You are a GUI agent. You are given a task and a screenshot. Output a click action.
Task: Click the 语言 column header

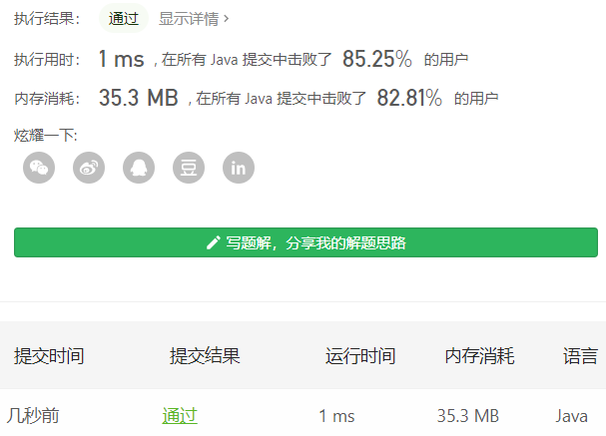pos(580,355)
